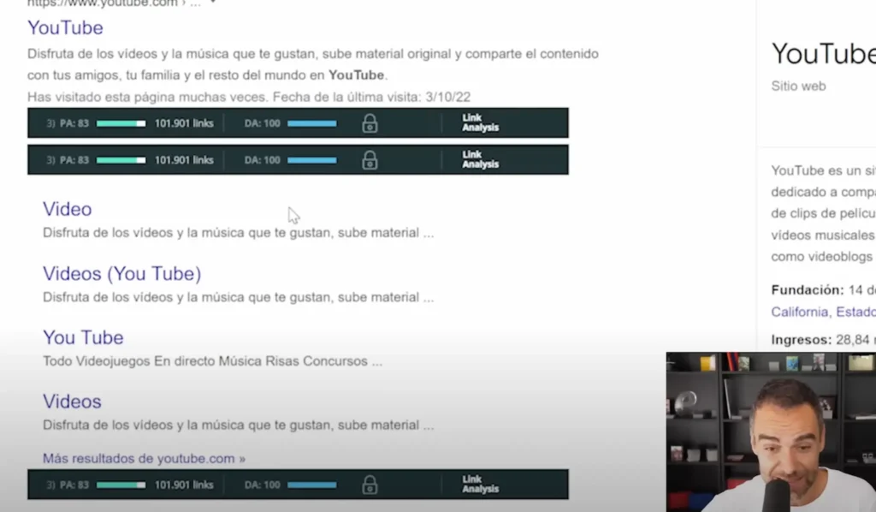
Task: Click '101.901 links' in MozBar above Video sitelink
Action: pos(184,160)
